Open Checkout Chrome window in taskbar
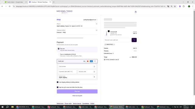The height and width of the screenshot is (109, 195). coord(116,107)
